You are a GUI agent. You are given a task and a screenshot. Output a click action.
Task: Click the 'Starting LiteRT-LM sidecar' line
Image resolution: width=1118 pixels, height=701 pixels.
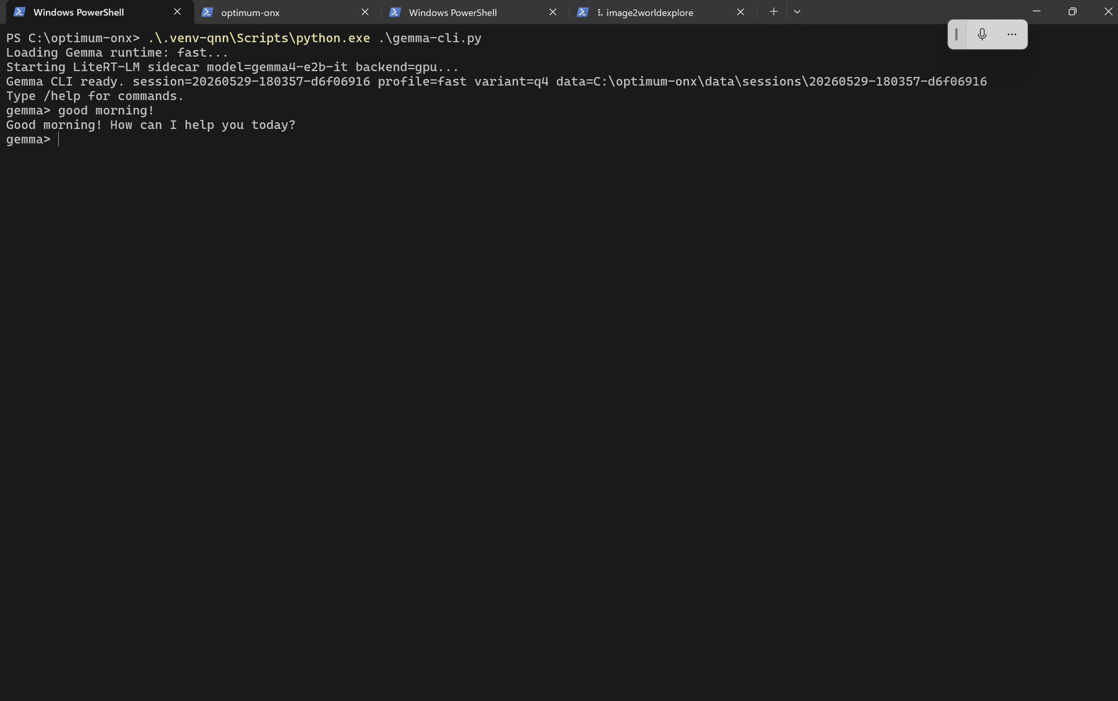coord(232,67)
